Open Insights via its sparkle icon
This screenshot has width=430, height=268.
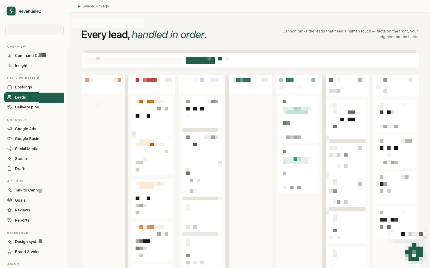pyautogui.click(x=10, y=66)
